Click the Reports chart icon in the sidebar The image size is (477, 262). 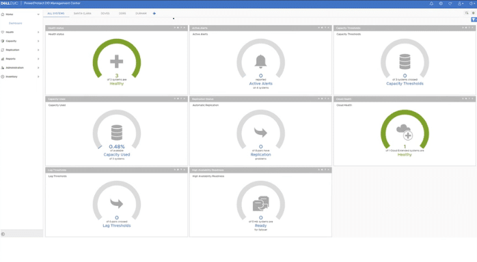coord(3,59)
